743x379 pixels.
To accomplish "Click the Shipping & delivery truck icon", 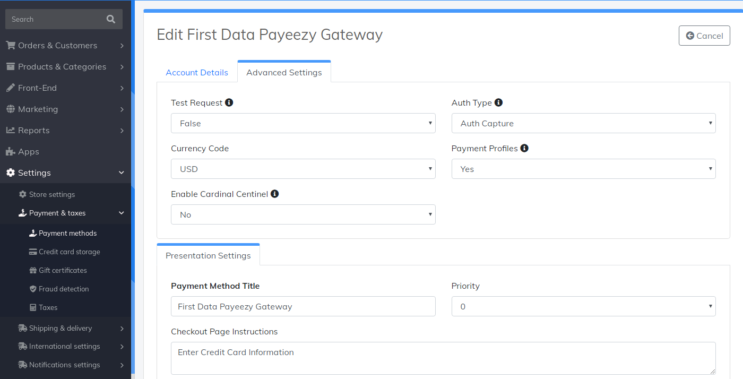I will point(22,328).
